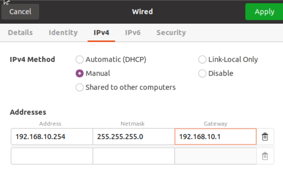
Task: Focus the Netmask field with 255.255.255.0
Action: tap(133, 137)
